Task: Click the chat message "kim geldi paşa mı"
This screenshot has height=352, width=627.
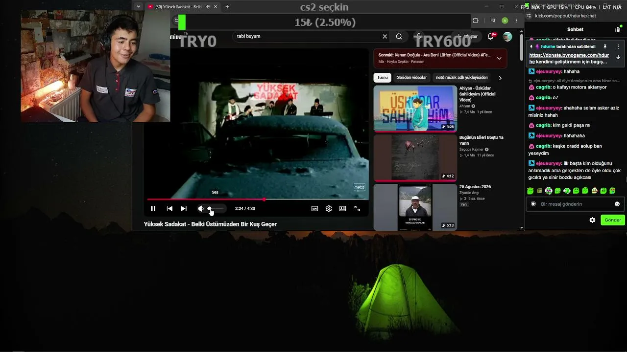Action: tap(571, 125)
